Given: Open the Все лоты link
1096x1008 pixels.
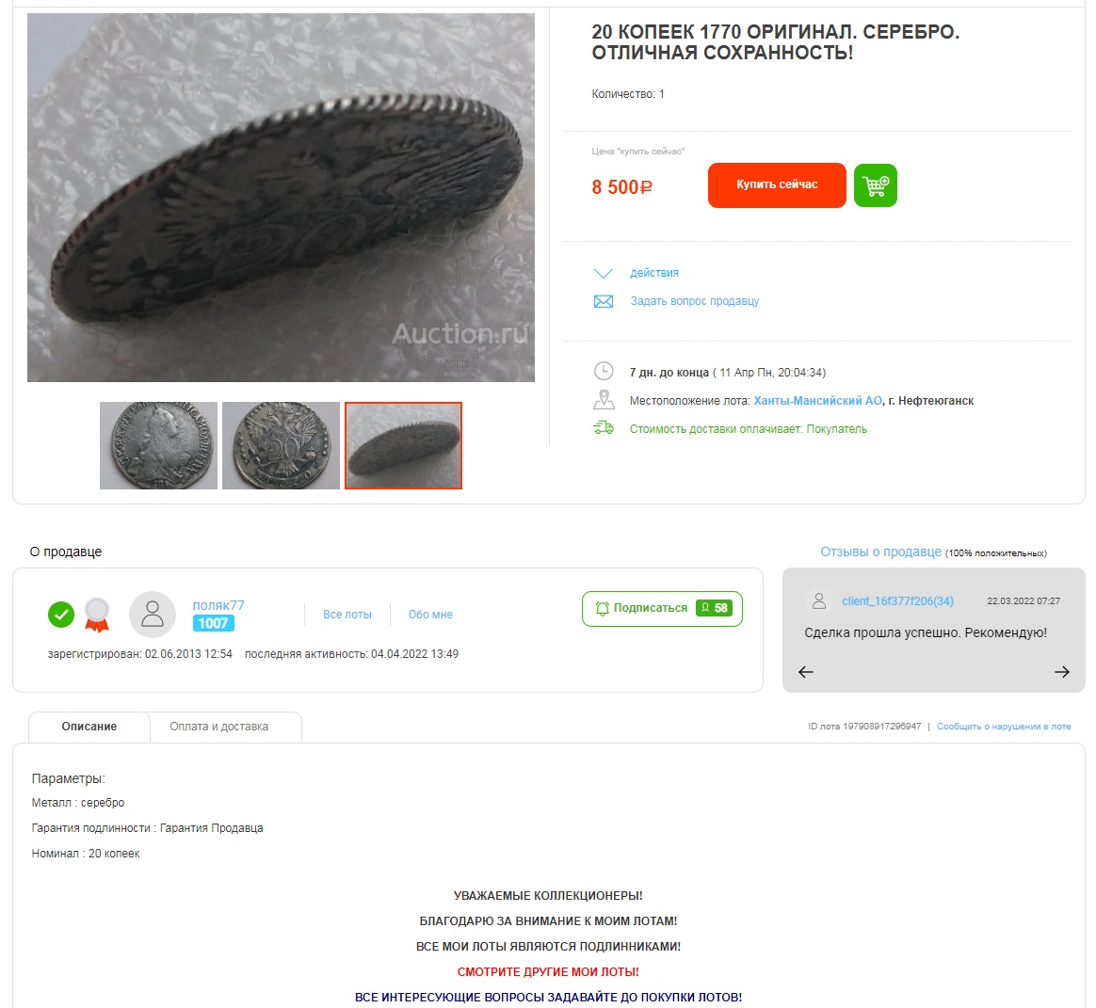Looking at the screenshot, I should (x=347, y=615).
